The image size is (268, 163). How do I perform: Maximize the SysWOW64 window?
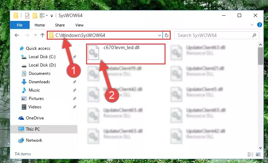click(239, 15)
